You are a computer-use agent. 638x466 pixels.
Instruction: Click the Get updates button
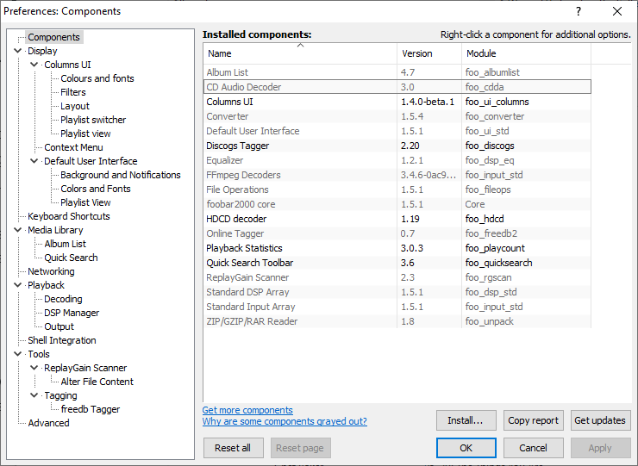pos(600,420)
